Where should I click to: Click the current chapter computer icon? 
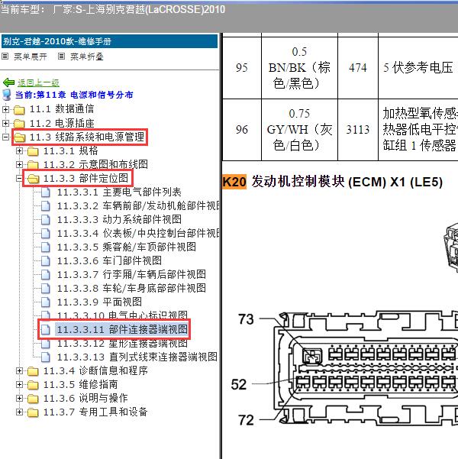[6, 95]
